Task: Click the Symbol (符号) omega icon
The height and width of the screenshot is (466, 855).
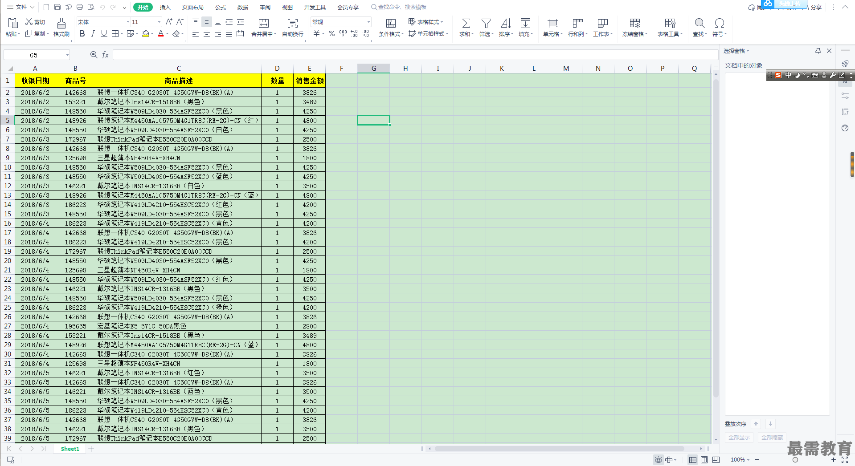Action: [x=719, y=23]
